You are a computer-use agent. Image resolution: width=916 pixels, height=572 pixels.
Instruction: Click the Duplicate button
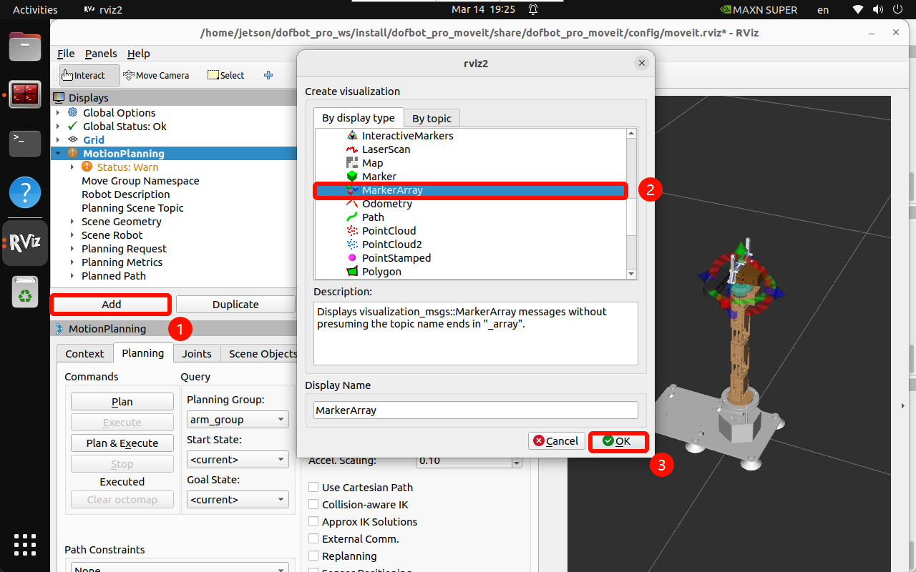[235, 304]
